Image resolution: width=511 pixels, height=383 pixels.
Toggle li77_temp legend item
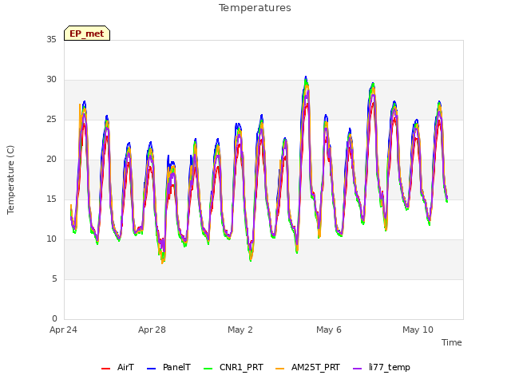[x=382, y=368]
